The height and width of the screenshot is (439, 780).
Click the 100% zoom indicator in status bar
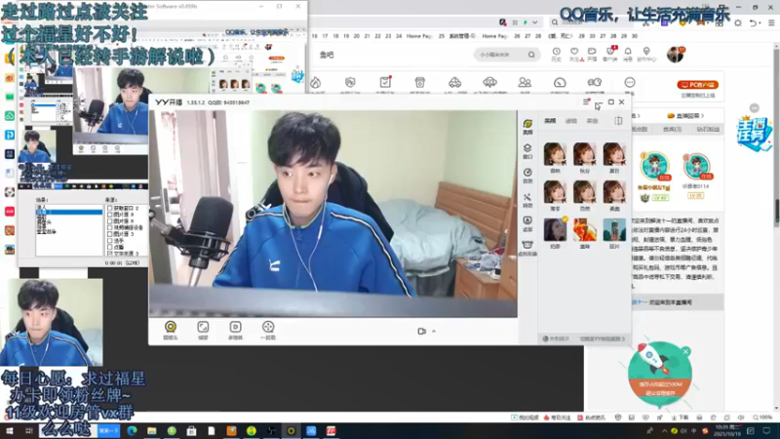[762, 418]
